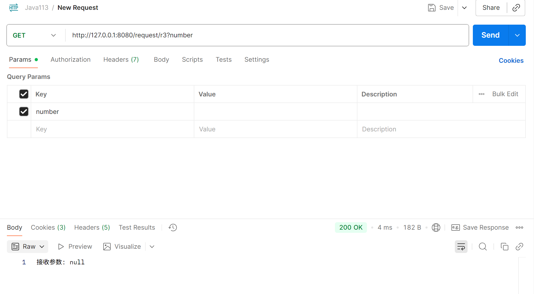Click the response link icon
The image size is (534, 294).
click(519, 247)
